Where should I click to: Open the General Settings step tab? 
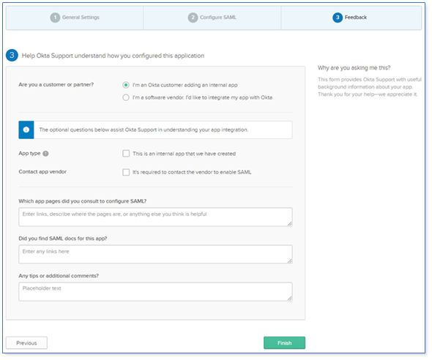[75, 18]
